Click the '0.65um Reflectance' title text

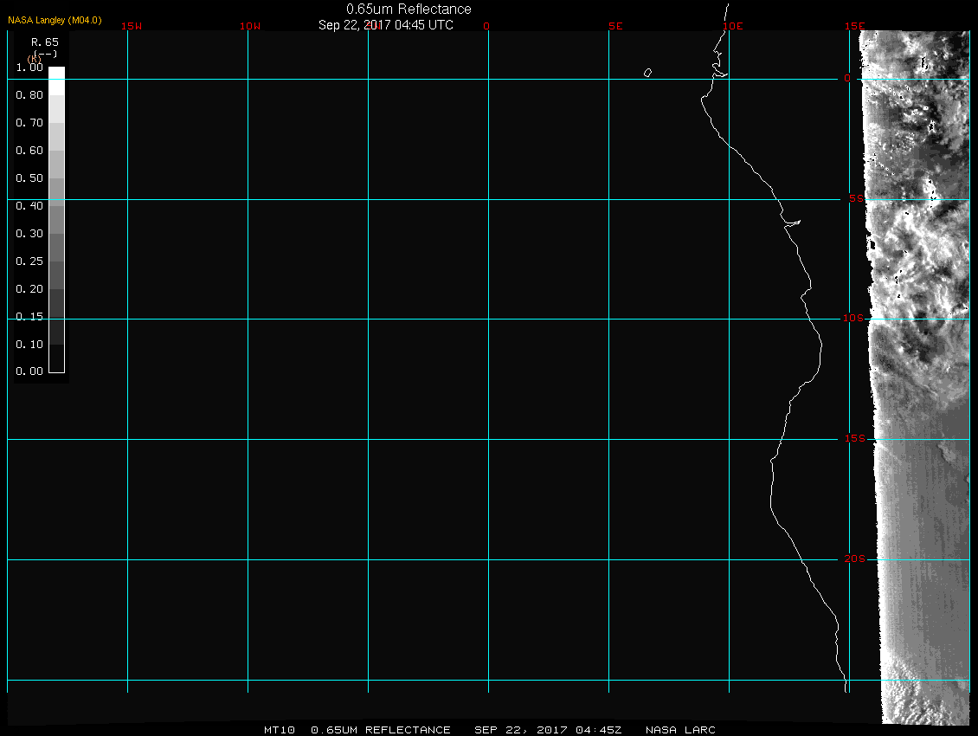coord(409,9)
